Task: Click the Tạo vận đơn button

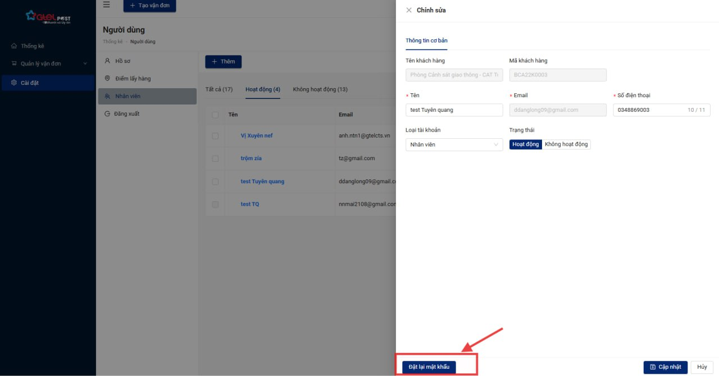Action: (149, 6)
